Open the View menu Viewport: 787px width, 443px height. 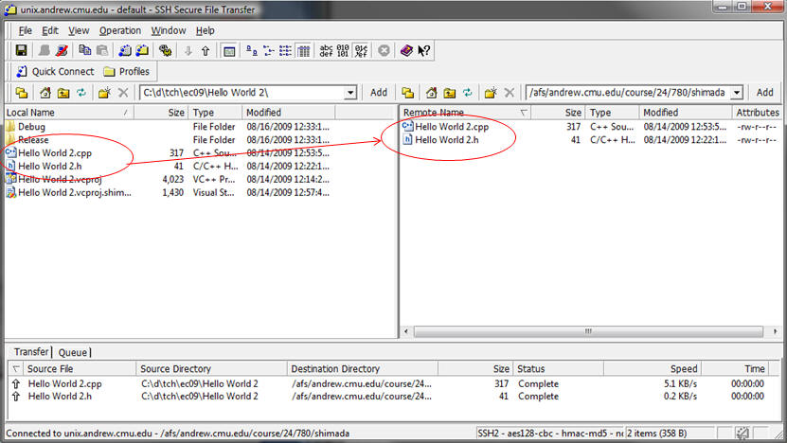point(79,30)
